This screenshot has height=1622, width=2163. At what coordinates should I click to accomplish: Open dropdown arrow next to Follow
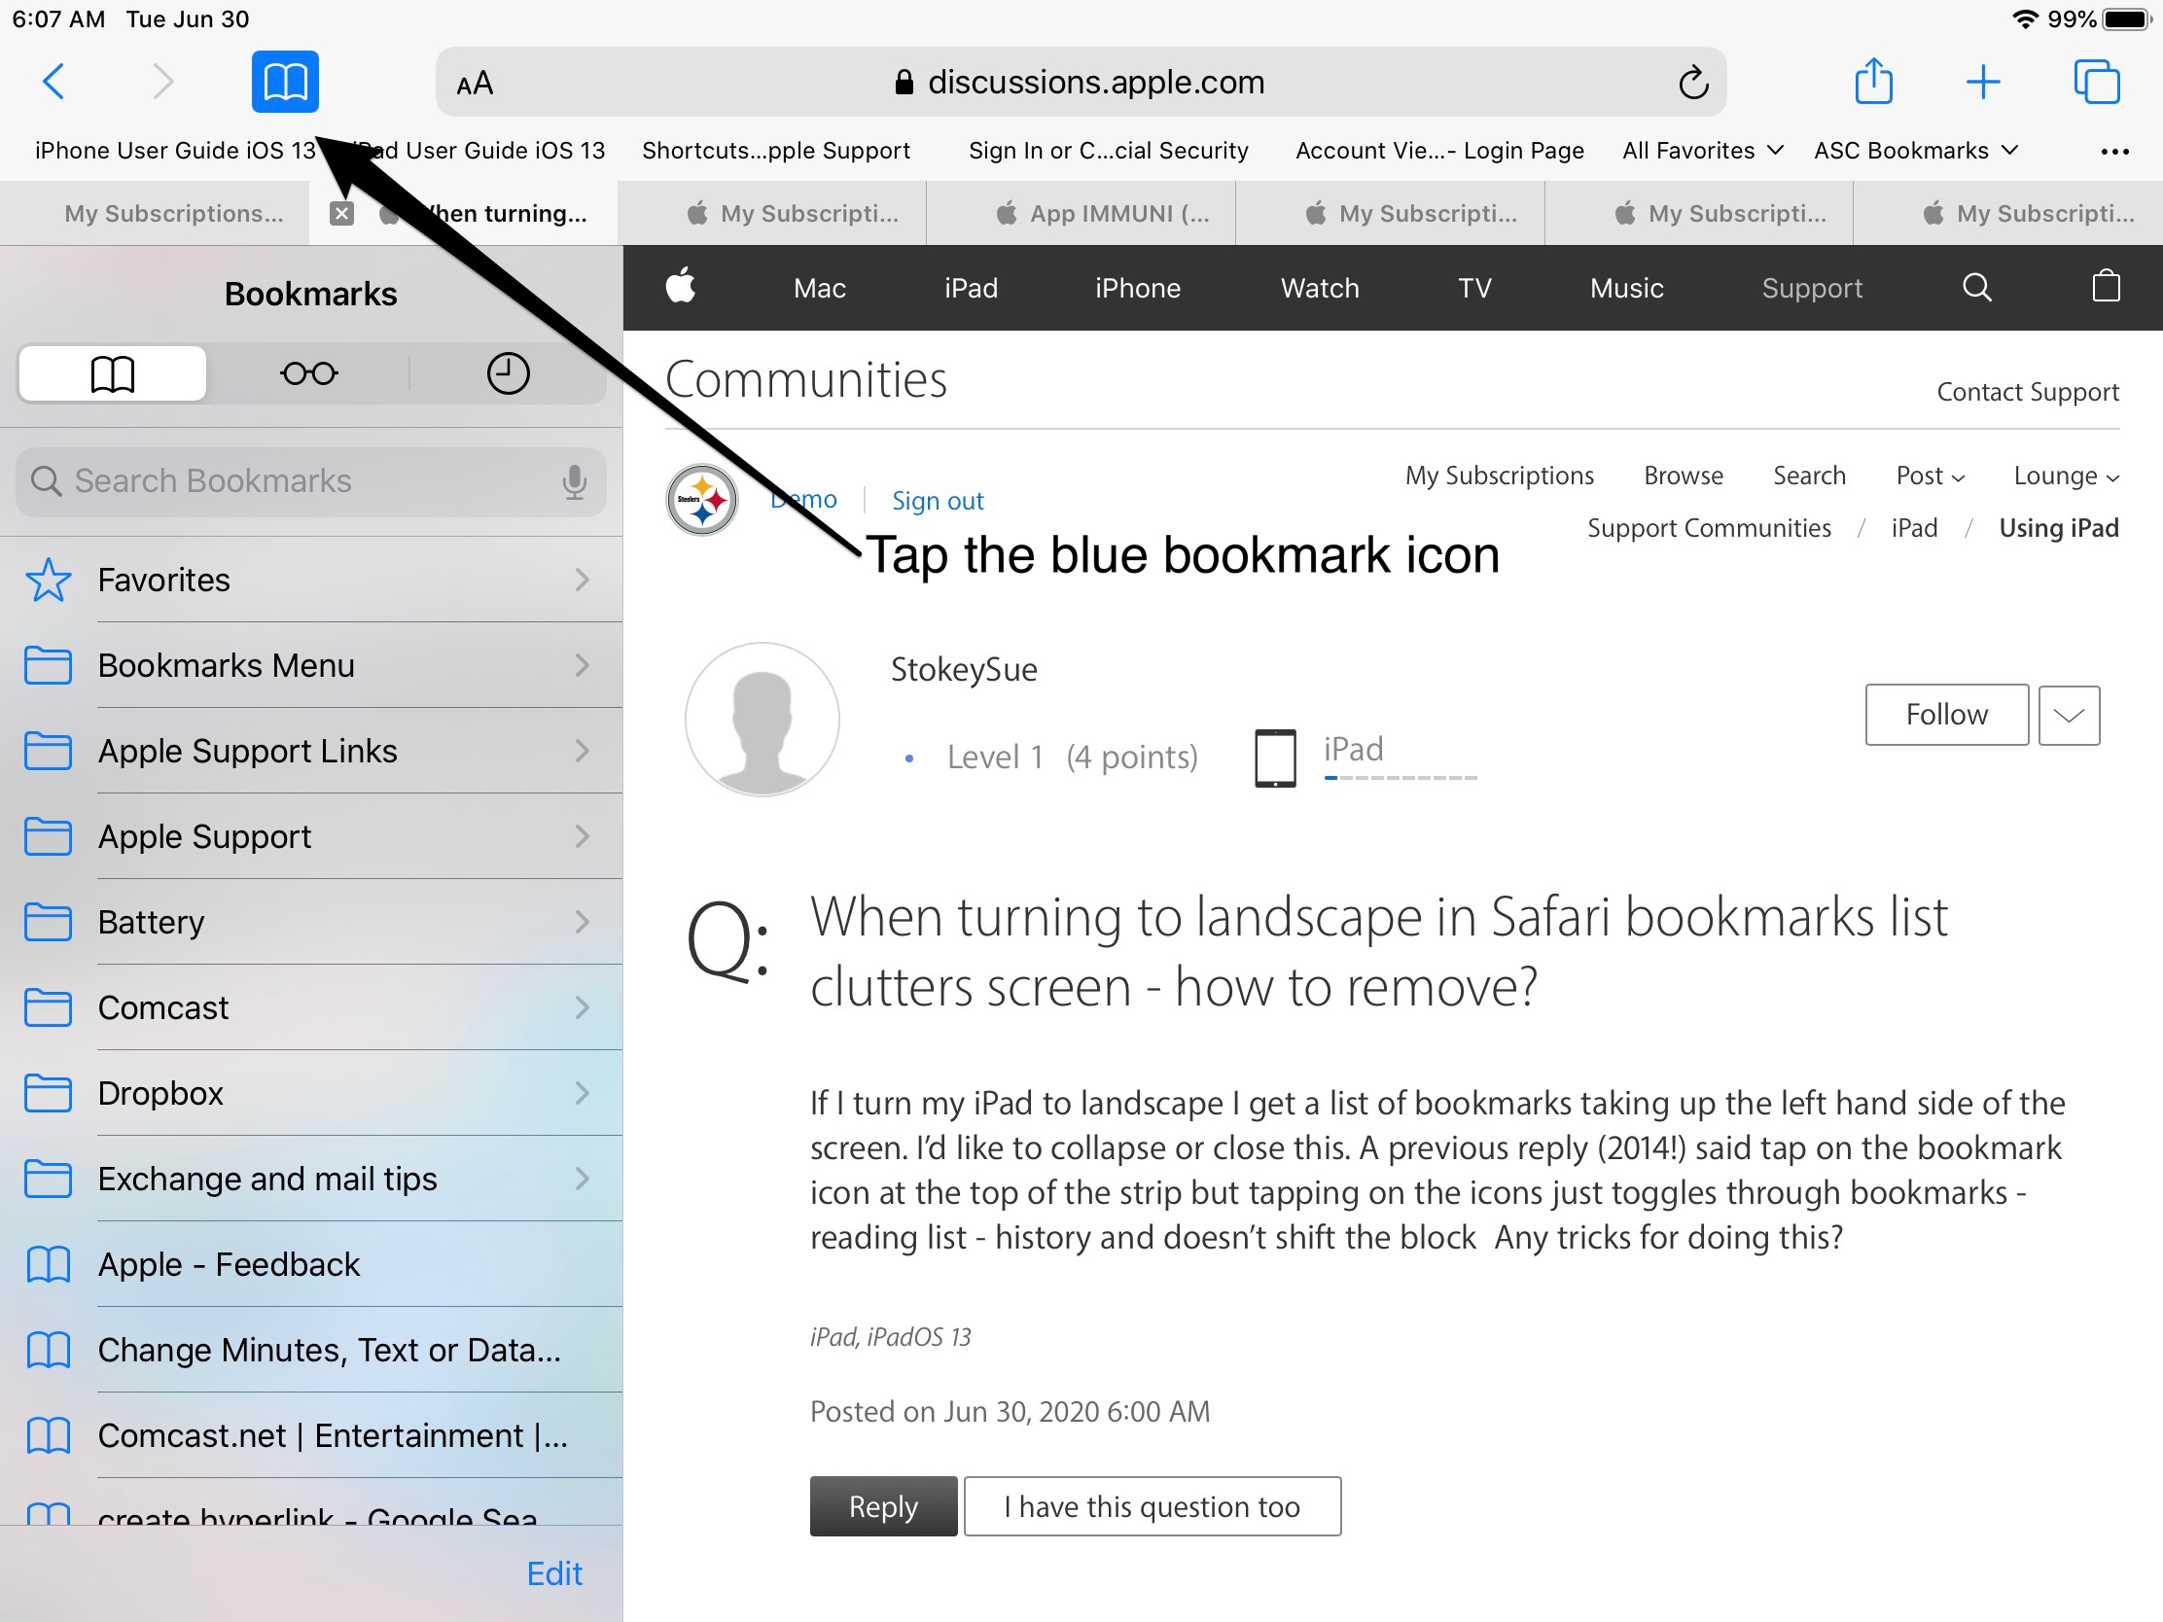(x=2068, y=715)
